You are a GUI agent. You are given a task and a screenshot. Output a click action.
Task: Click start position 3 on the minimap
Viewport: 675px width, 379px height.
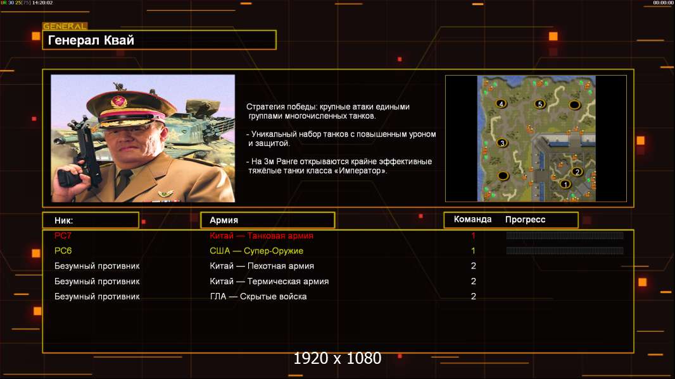[x=502, y=143]
